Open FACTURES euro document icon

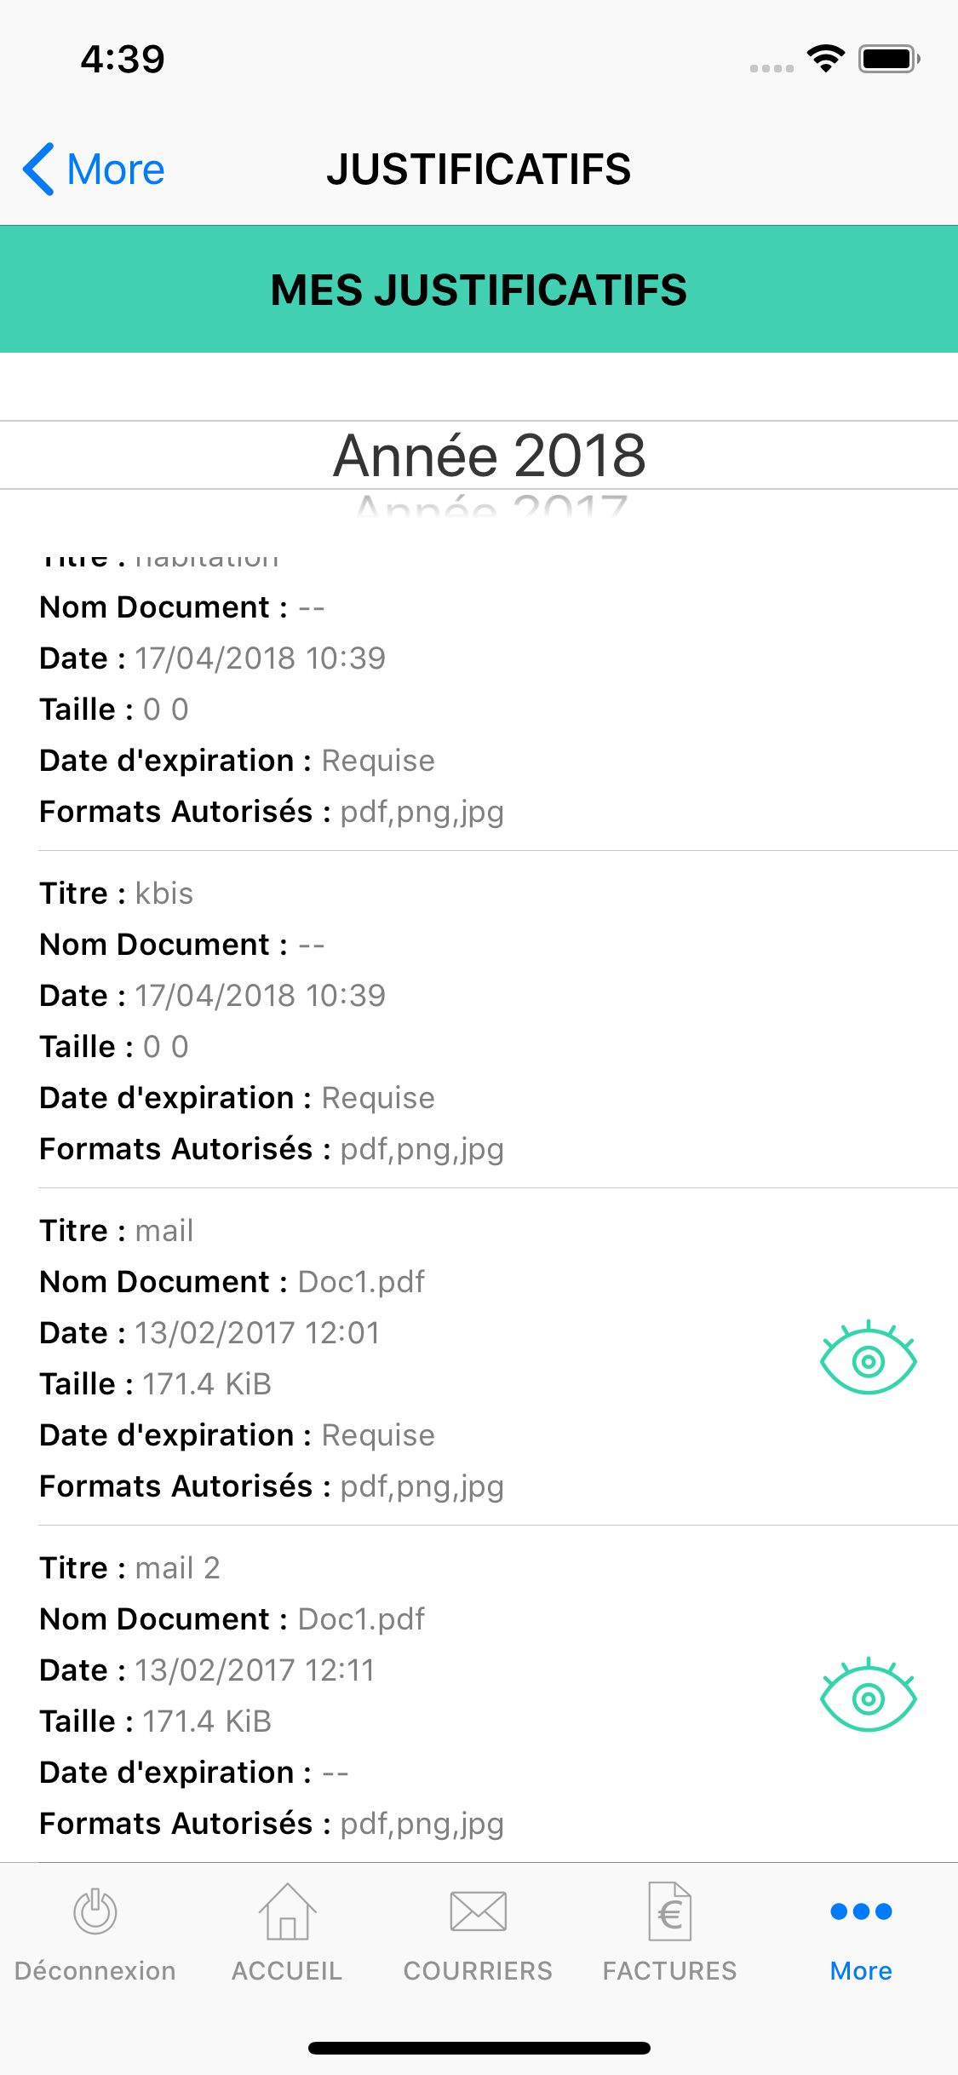[670, 1911]
